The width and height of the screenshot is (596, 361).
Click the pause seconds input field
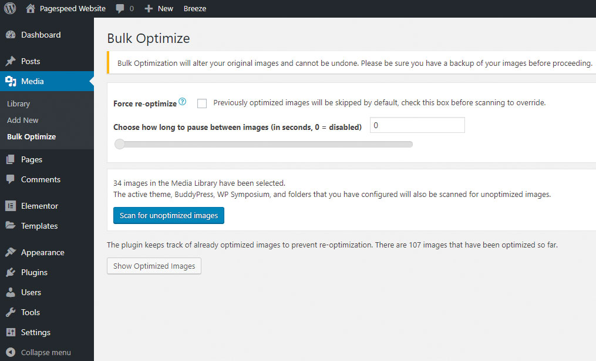click(x=417, y=125)
